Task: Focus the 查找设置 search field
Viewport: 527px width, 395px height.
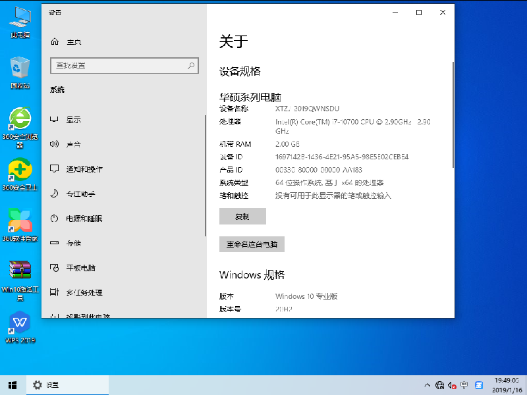Action: point(125,65)
